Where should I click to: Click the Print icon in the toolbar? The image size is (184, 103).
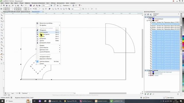tap(9, 5)
